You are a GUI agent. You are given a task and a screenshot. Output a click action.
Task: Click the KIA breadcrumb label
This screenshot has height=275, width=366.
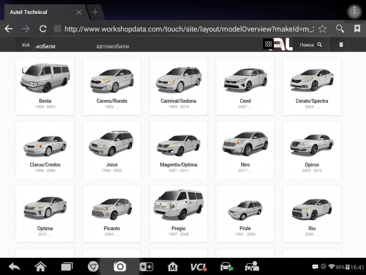click(26, 45)
